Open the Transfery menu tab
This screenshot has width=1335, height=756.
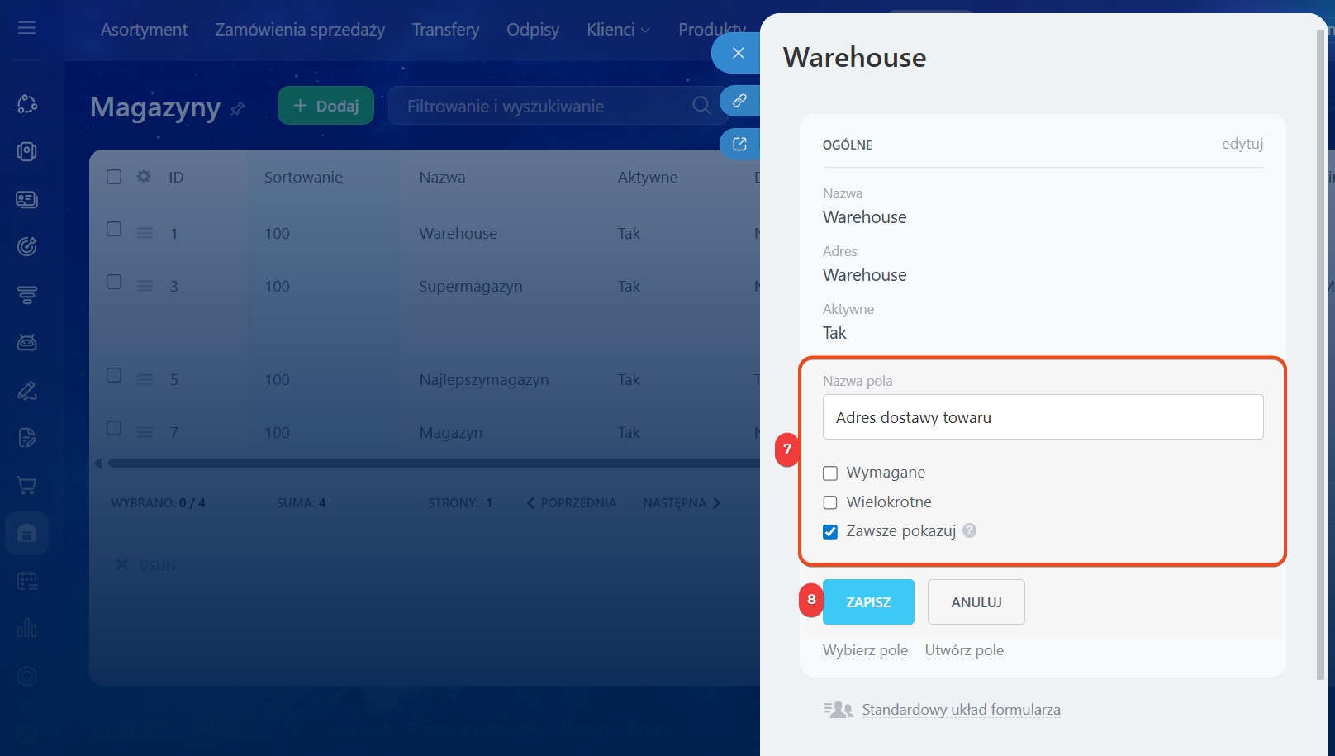(445, 30)
